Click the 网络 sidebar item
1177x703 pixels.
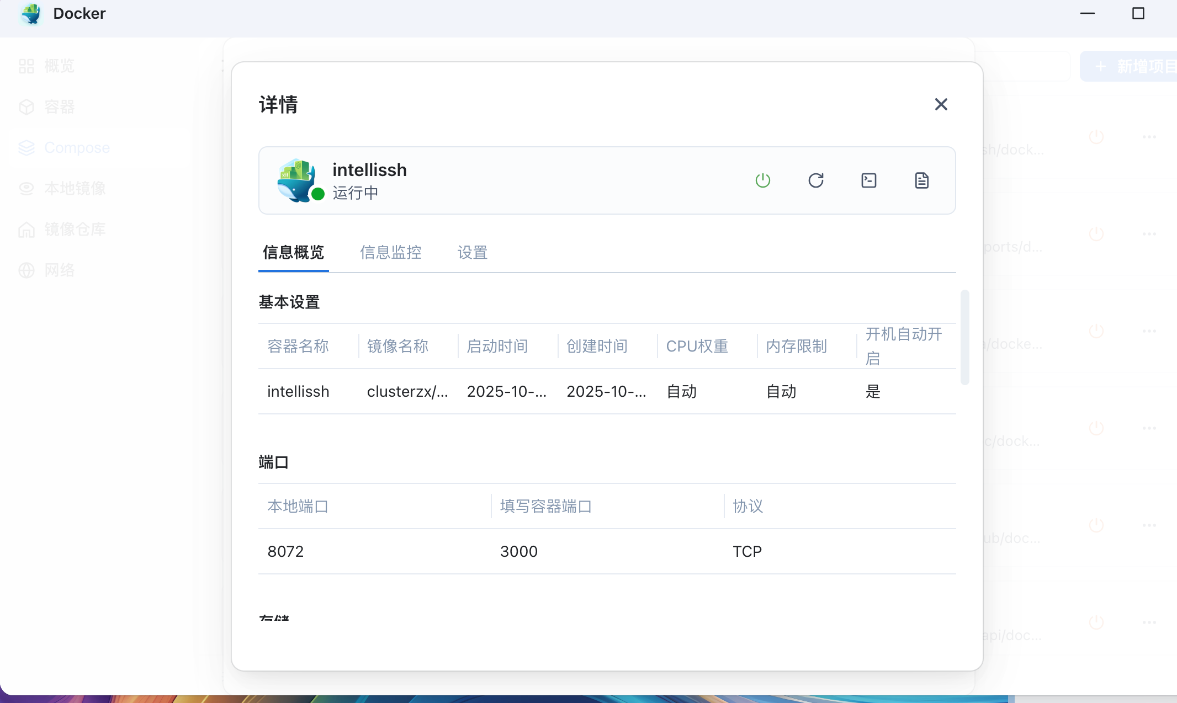(59, 270)
